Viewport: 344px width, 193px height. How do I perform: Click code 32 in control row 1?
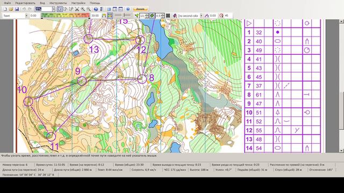(259, 33)
